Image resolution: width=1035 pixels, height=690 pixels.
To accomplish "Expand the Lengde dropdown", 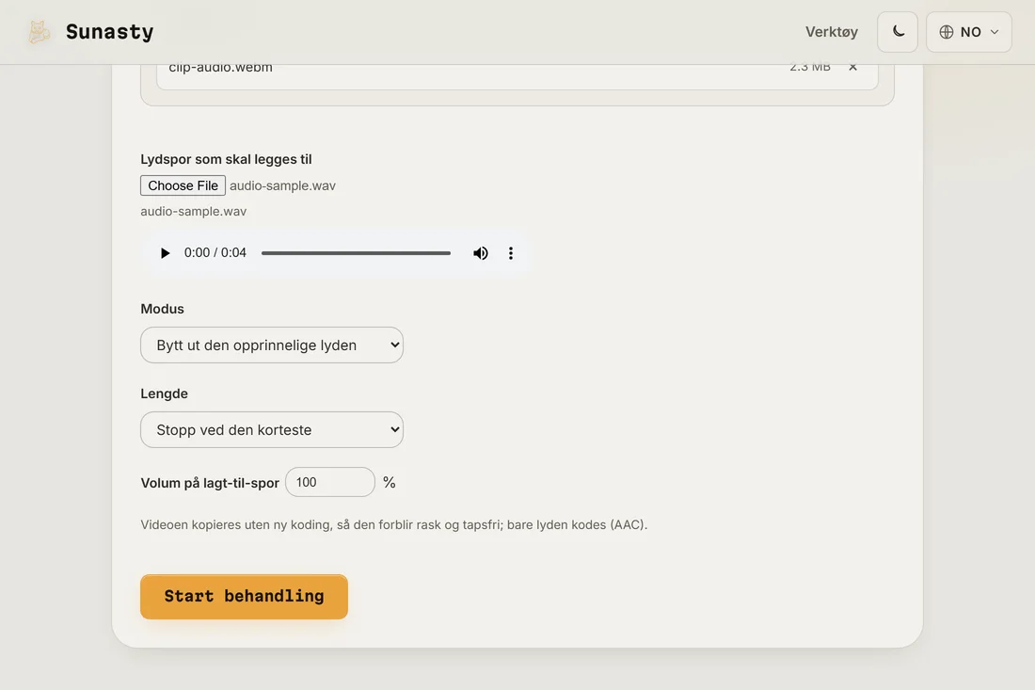I will coord(272,430).
